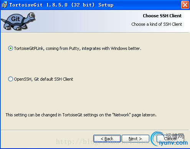Click the window title "TortoiseGit 1.8.5.0 Setup"

click(x=61, y=5)
